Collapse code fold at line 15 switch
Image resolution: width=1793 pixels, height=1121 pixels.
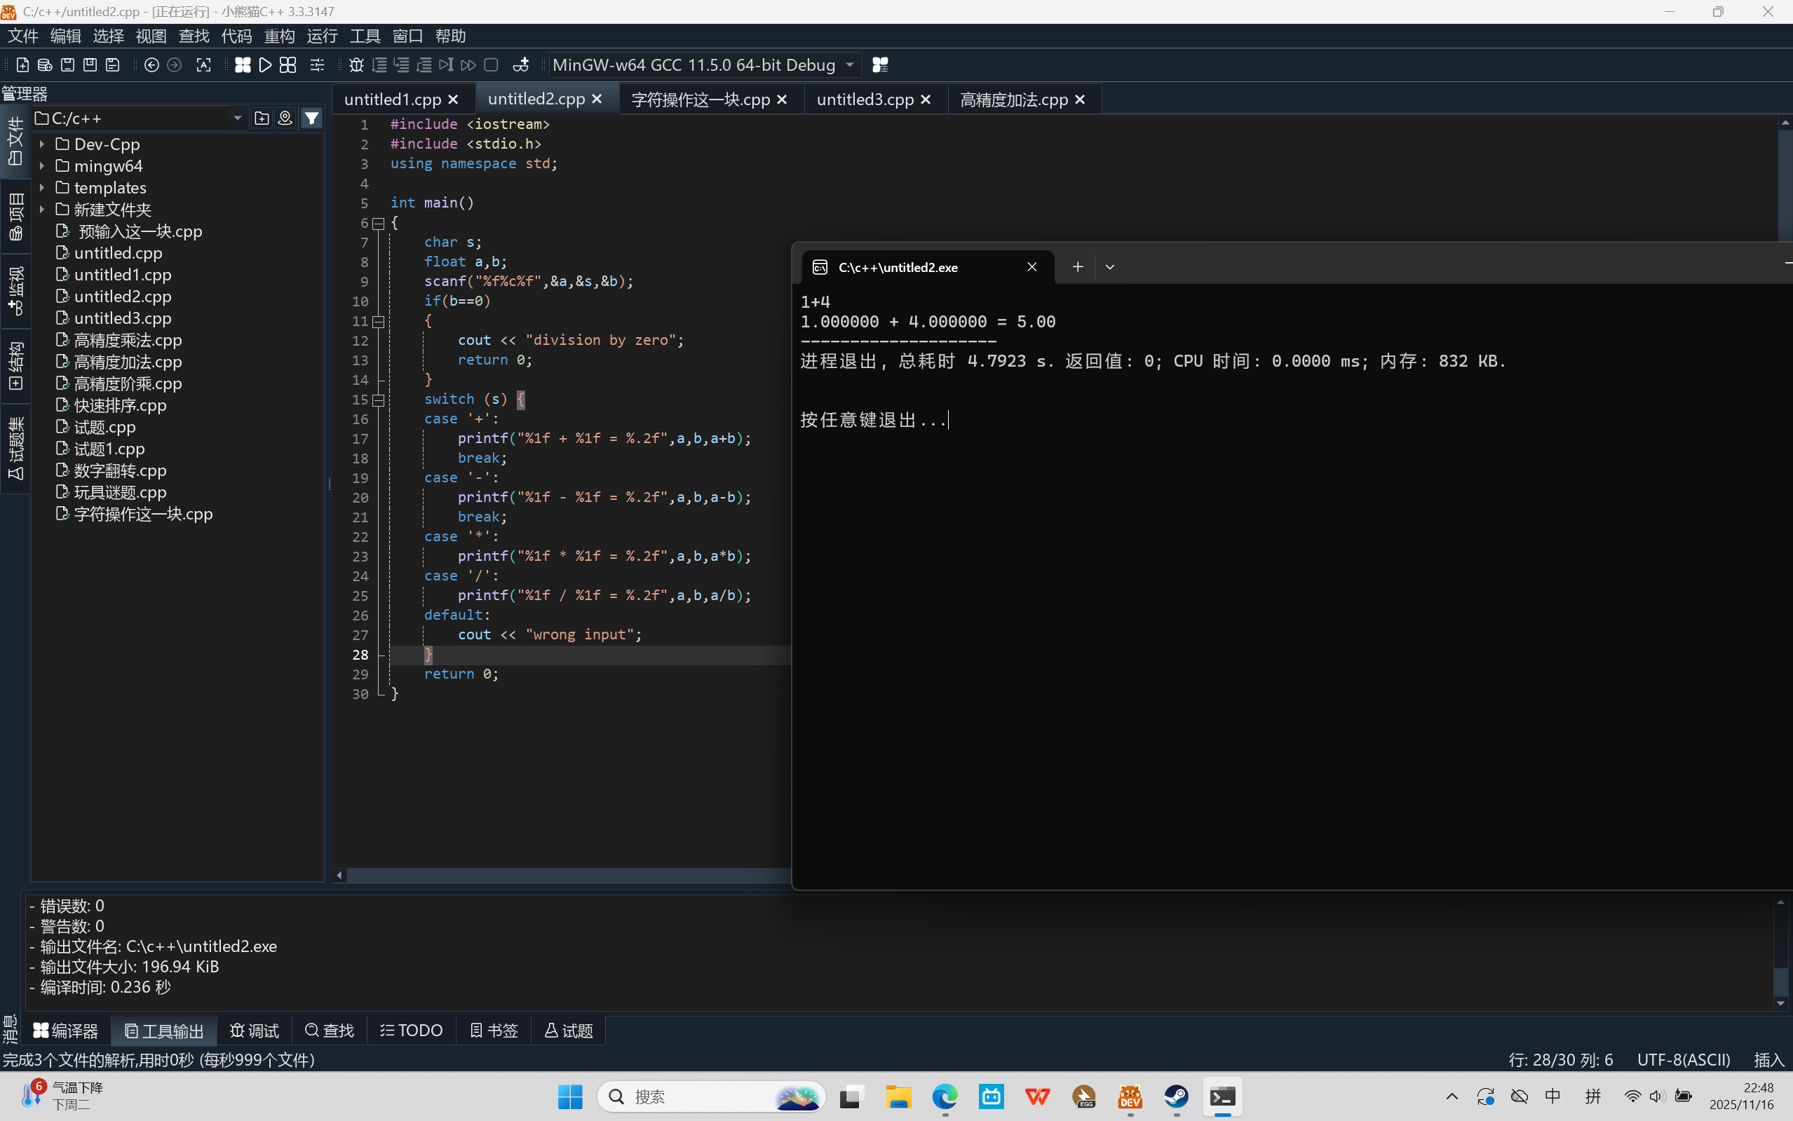click(378, 400)
